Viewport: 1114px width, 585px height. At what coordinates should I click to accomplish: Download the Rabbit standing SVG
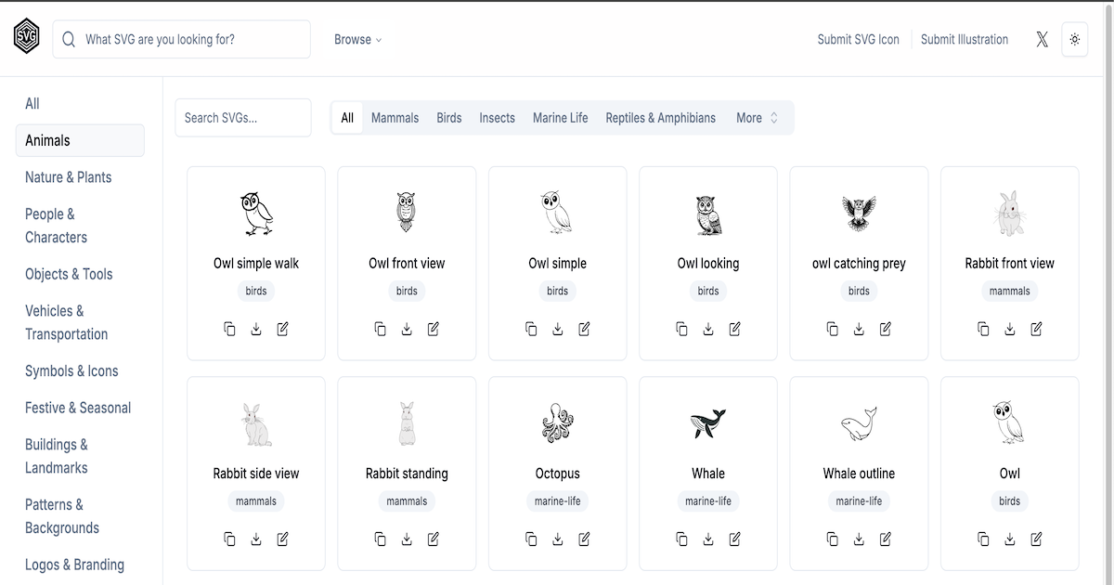pyautogui.click(x=407, y=539)
